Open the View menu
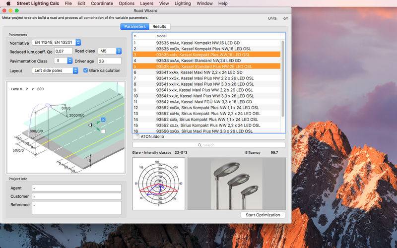 click(x=164, y=3)
